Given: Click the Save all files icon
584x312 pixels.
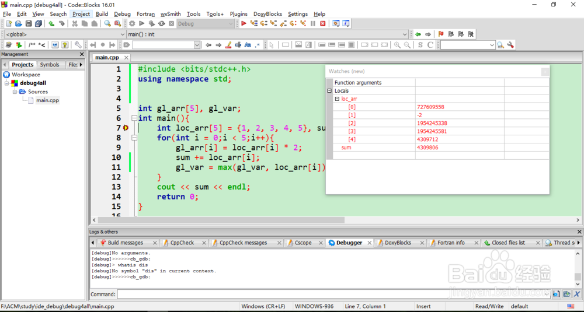Looking at the screenshot, I should (x=39, y=23).
